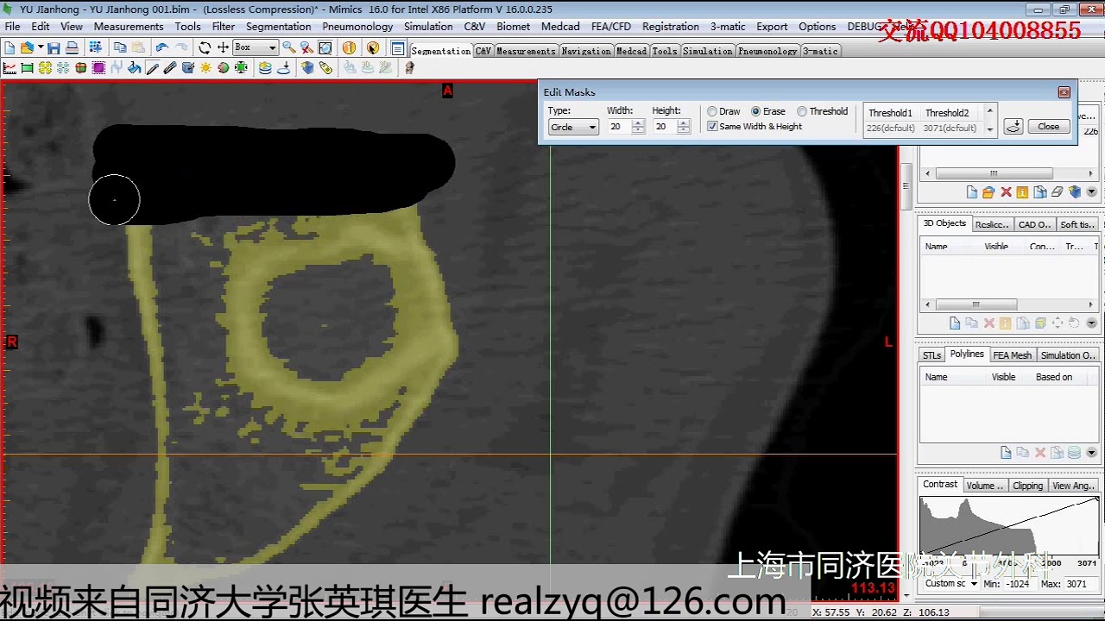The height and width of the screenshot is (621, 1105).
Task: Open the Registration menu
Action: (671, 27)
